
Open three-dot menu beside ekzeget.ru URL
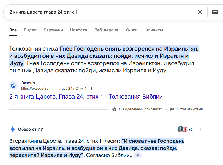point(91,89)
